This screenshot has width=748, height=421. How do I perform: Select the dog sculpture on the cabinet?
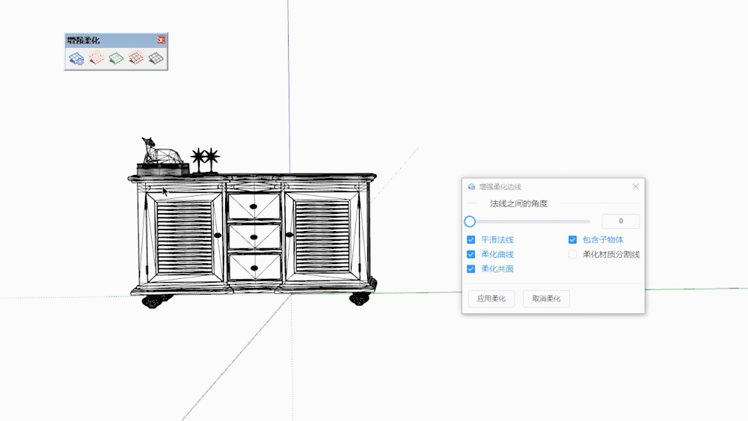point(159,153)
